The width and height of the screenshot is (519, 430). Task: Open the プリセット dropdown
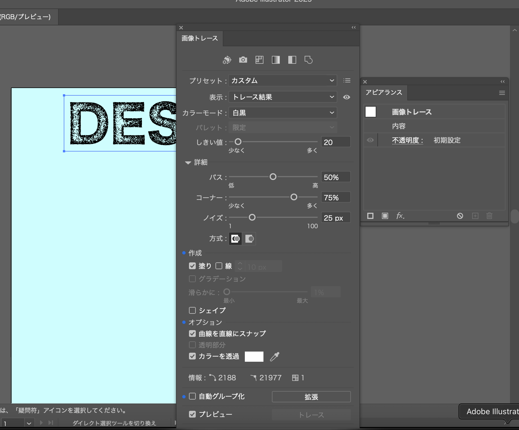pyautogui.click(x=283, y=81)
